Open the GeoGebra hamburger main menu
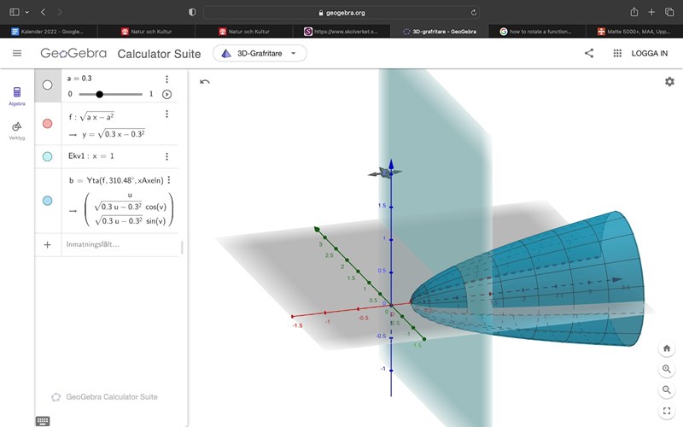 [x=17, y=53]
